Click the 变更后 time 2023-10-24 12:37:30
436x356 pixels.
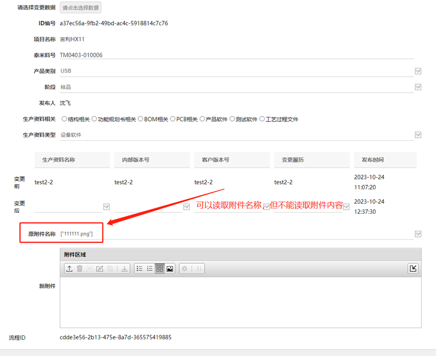pyautogui.click(x=369, y=207)
